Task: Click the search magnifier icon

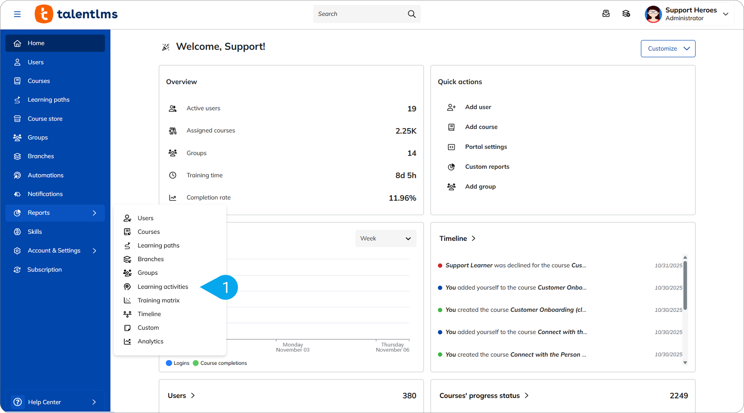Action: (411, 14)
